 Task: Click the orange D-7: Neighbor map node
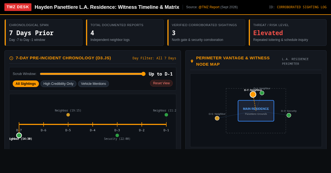[x=253, y=94]
